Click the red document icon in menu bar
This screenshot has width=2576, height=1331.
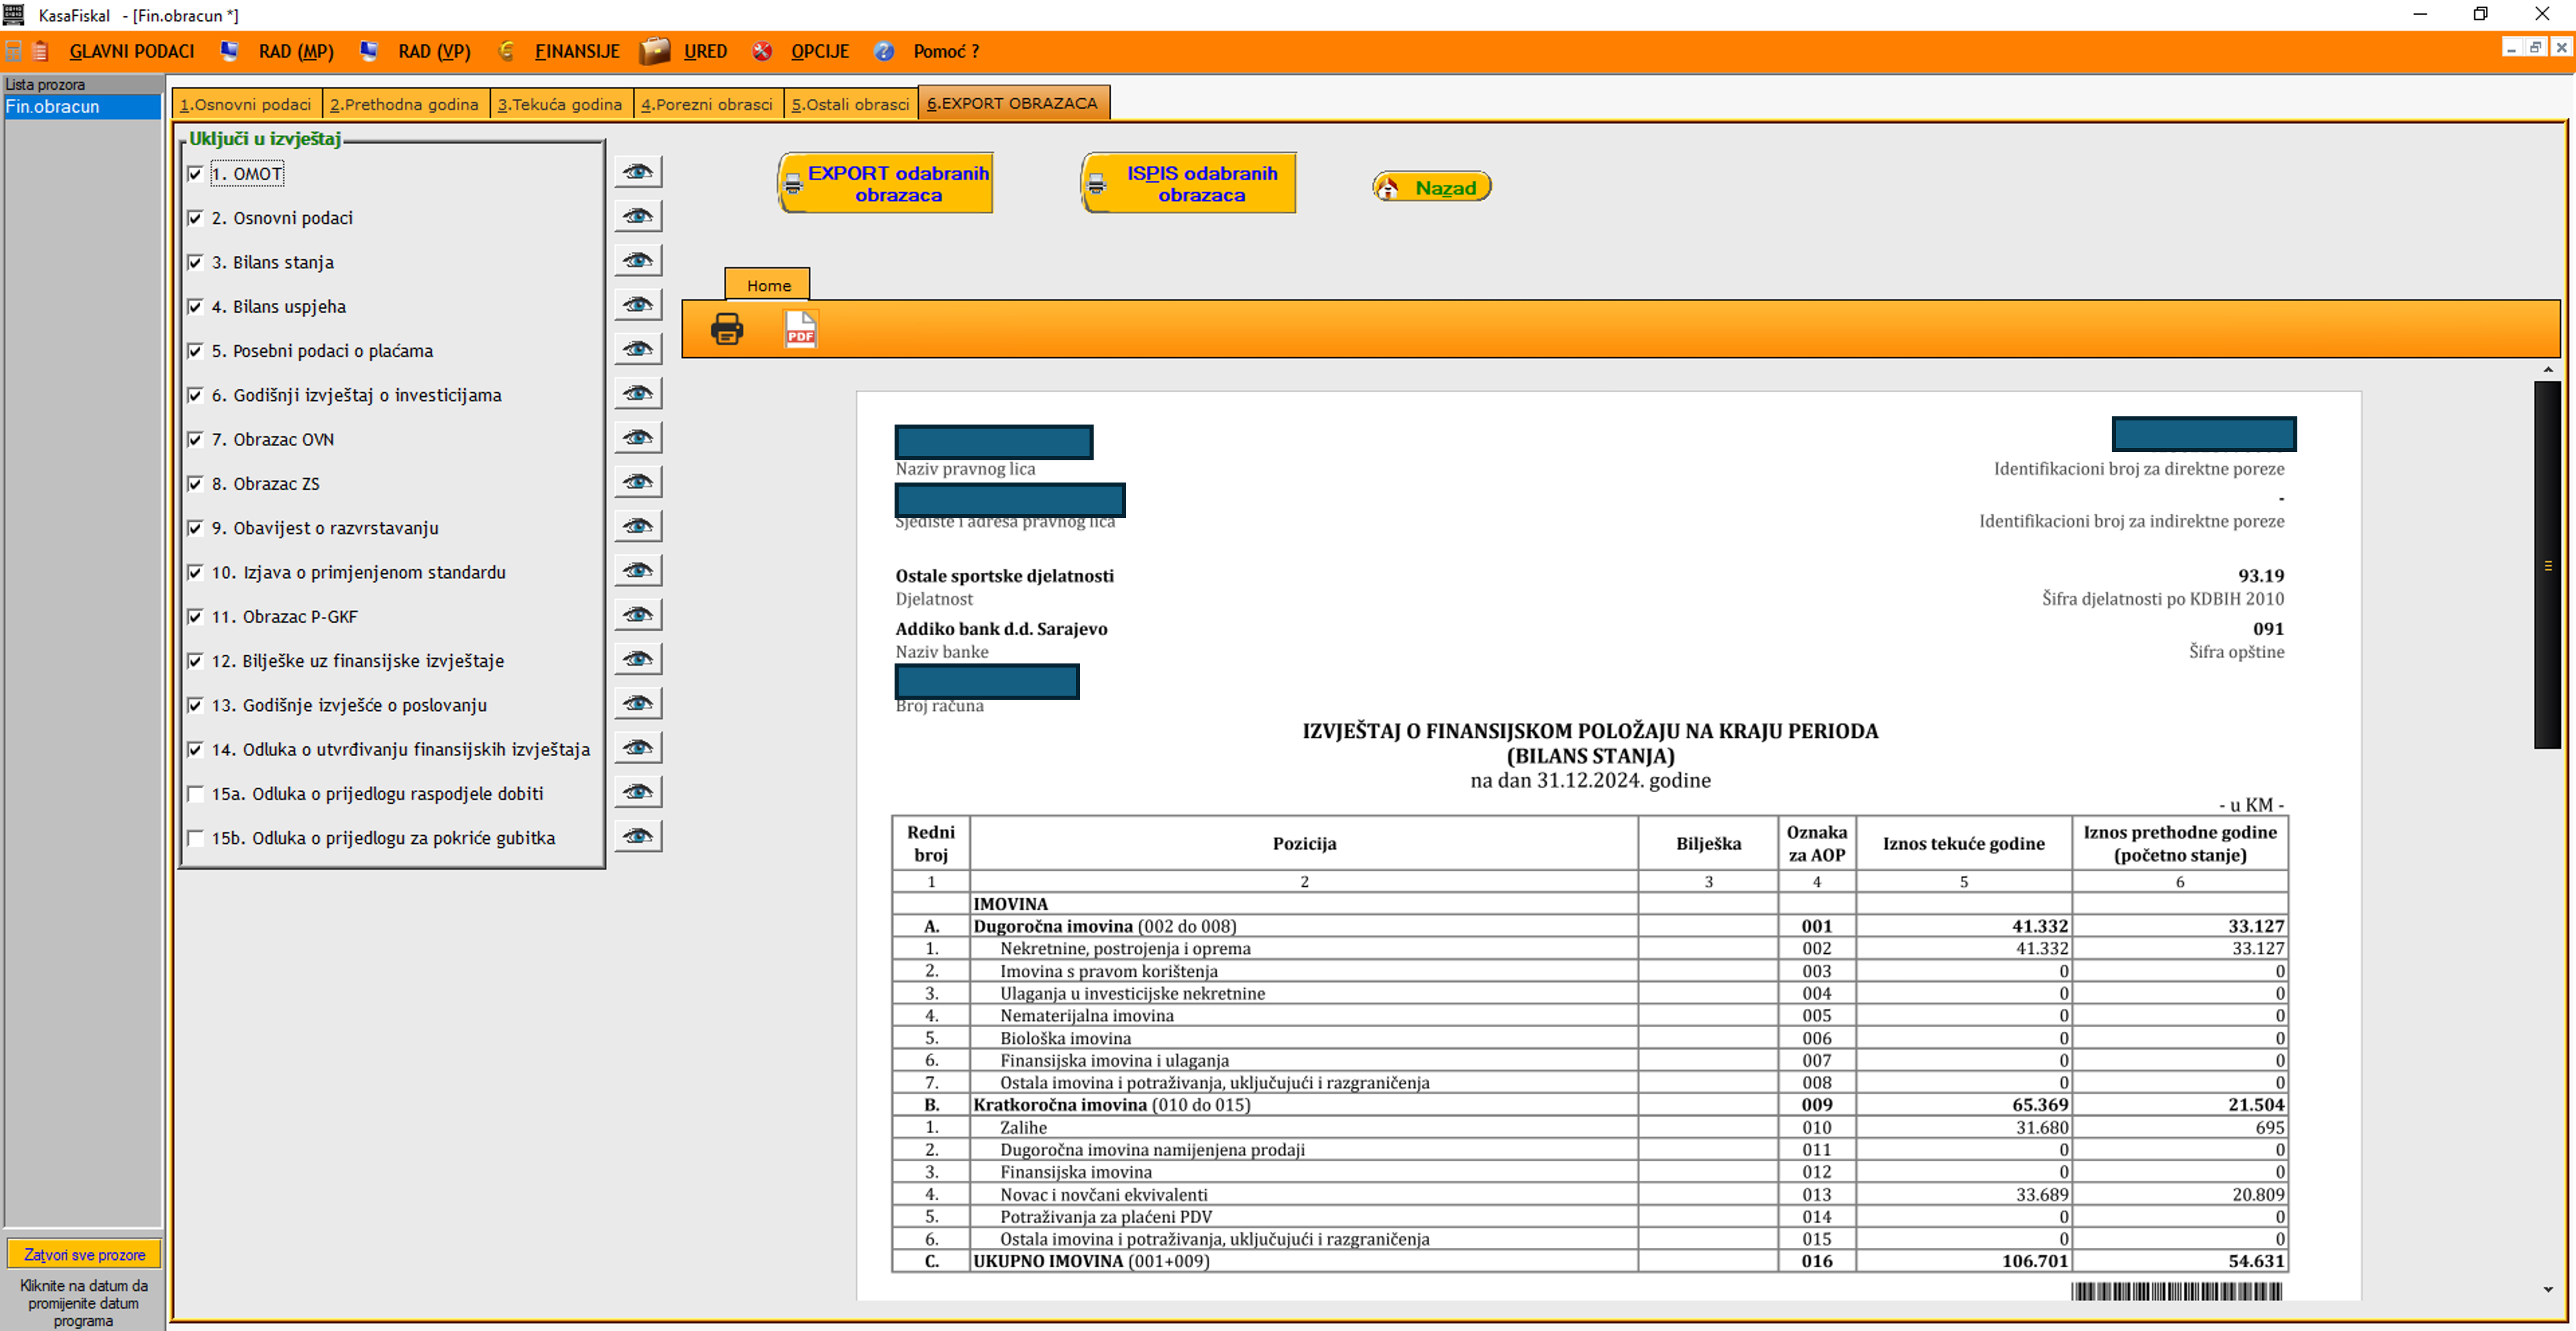(x=41, y=51)
